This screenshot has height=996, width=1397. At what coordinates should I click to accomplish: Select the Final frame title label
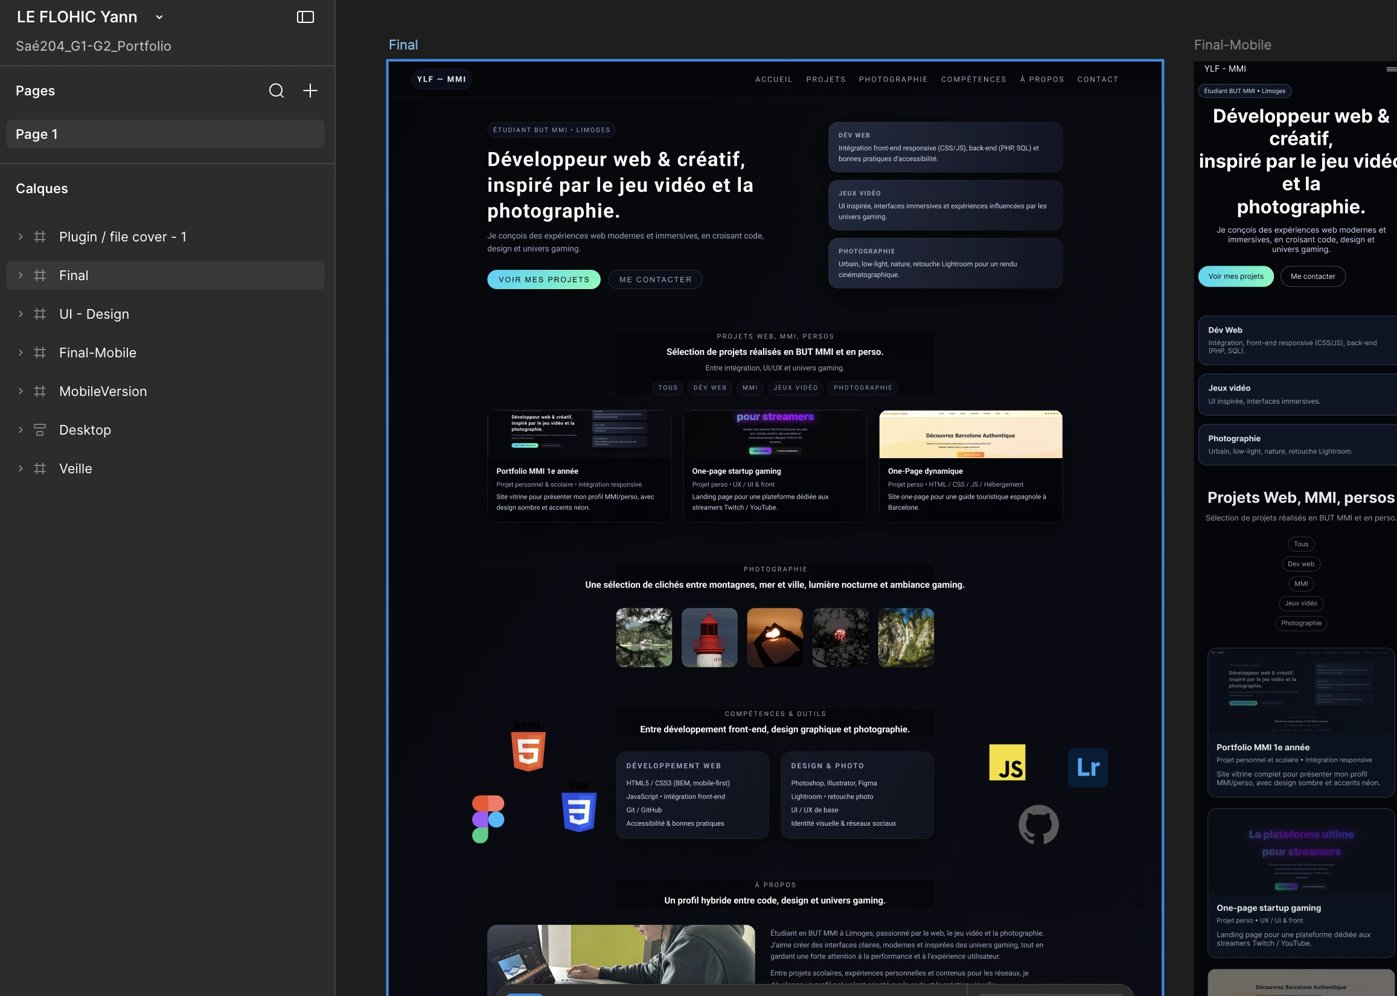point(403,45)
